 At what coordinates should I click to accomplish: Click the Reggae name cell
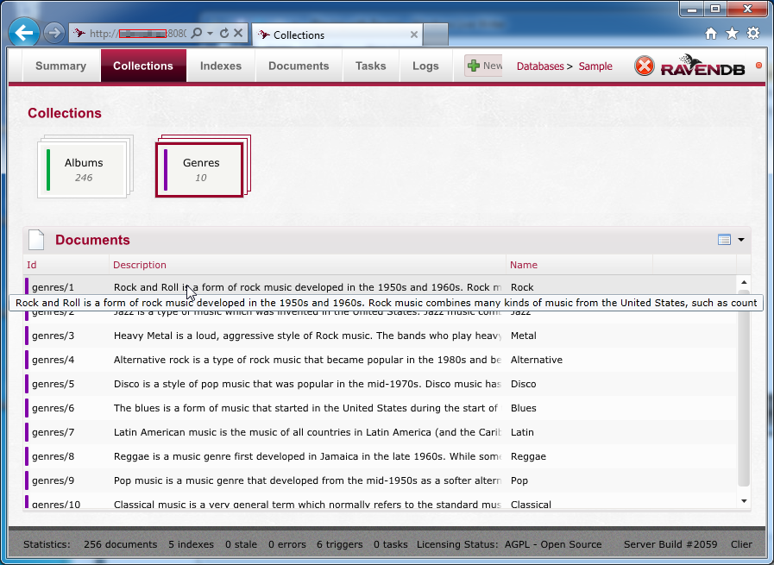[528, 456]
